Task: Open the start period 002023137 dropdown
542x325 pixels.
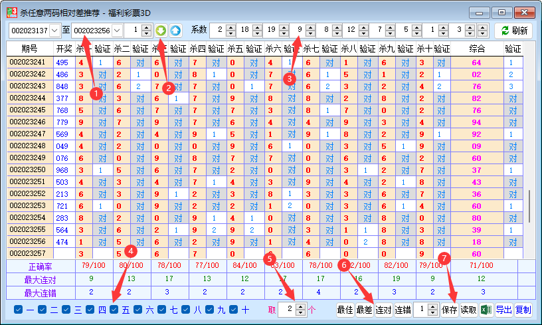Action: point(54,31)
